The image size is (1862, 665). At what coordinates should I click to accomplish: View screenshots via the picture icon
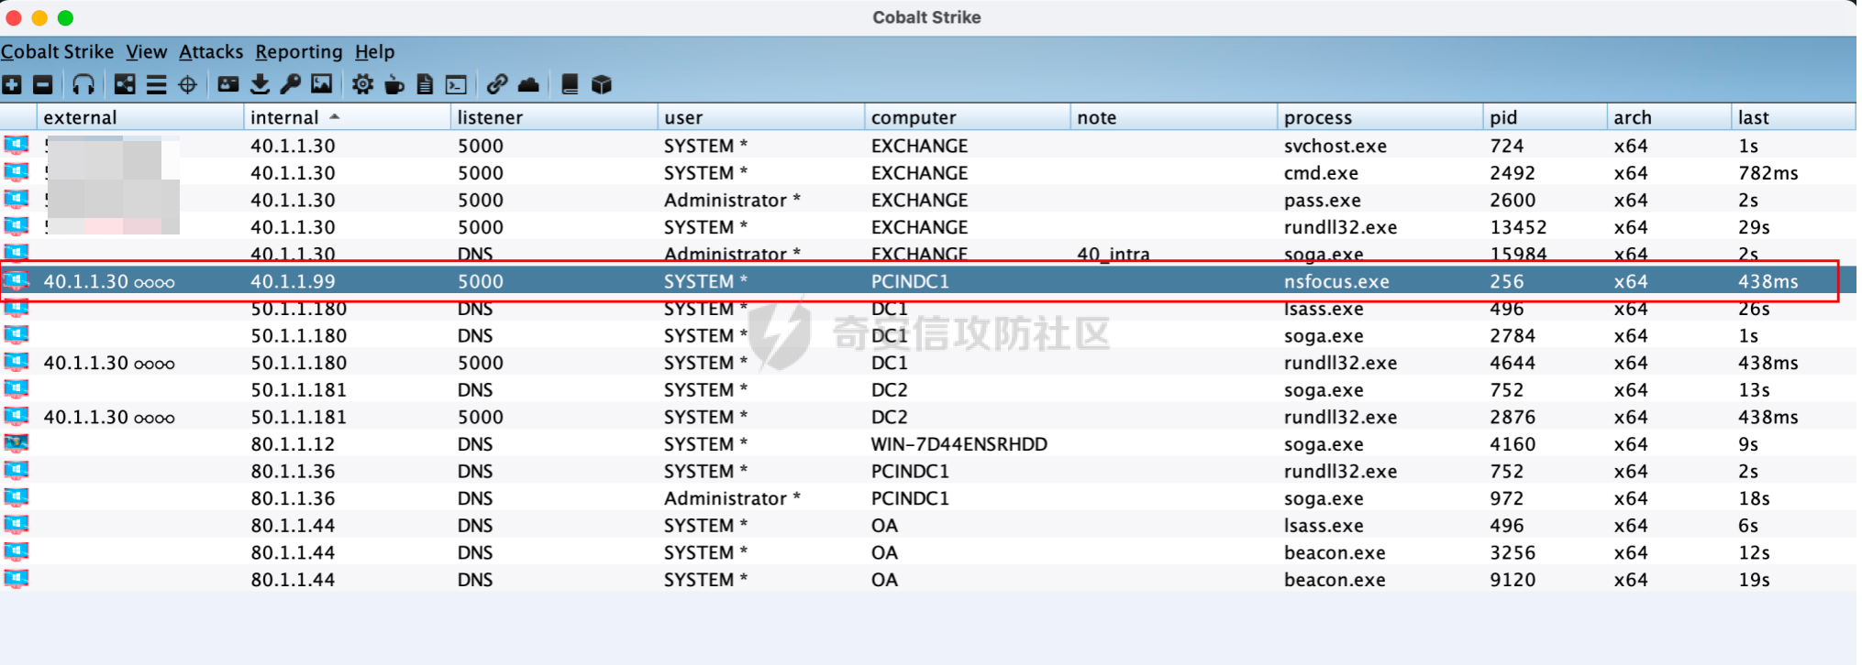point(322,85)
